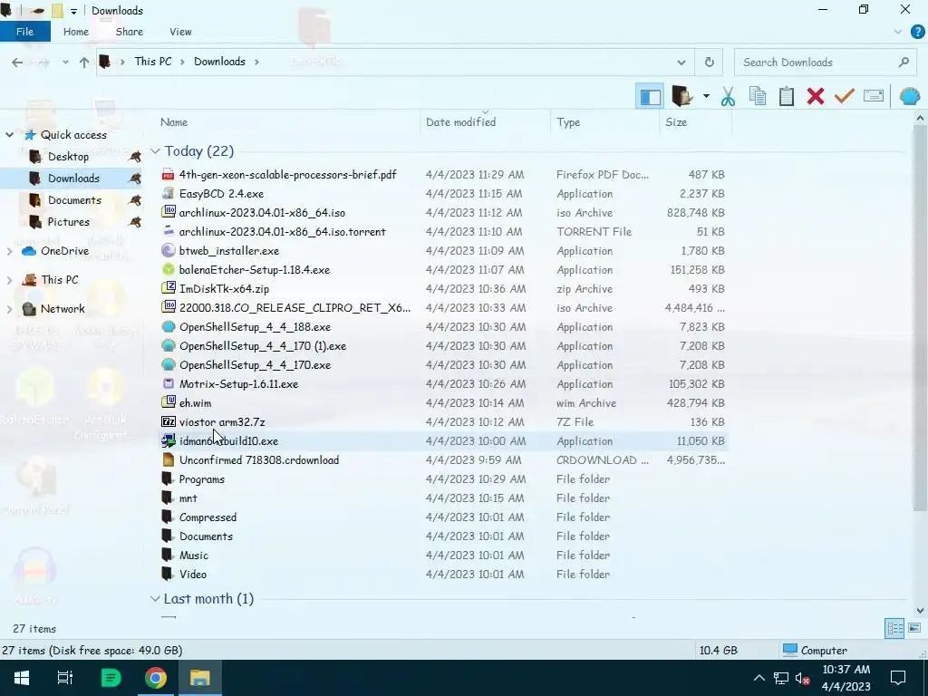This screenshot has height=696, width=928.
Task: Click the folder options toolbar icon
Action: (682, 96)
